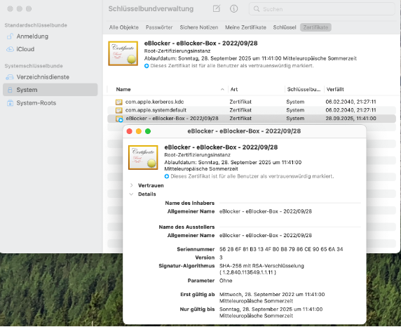
Task: Click the large certificate thumbnail in detail window
Action: tap(143, 157)
